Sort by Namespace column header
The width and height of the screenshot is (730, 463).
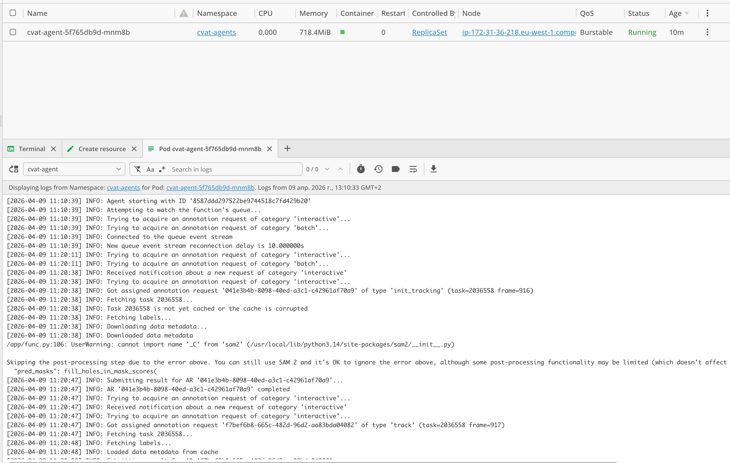click(x=217, y=13)
